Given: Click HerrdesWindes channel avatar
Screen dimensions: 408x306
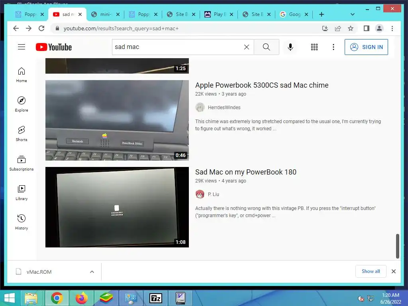Looking at the screenshot, I should click(x=200, y=107).
